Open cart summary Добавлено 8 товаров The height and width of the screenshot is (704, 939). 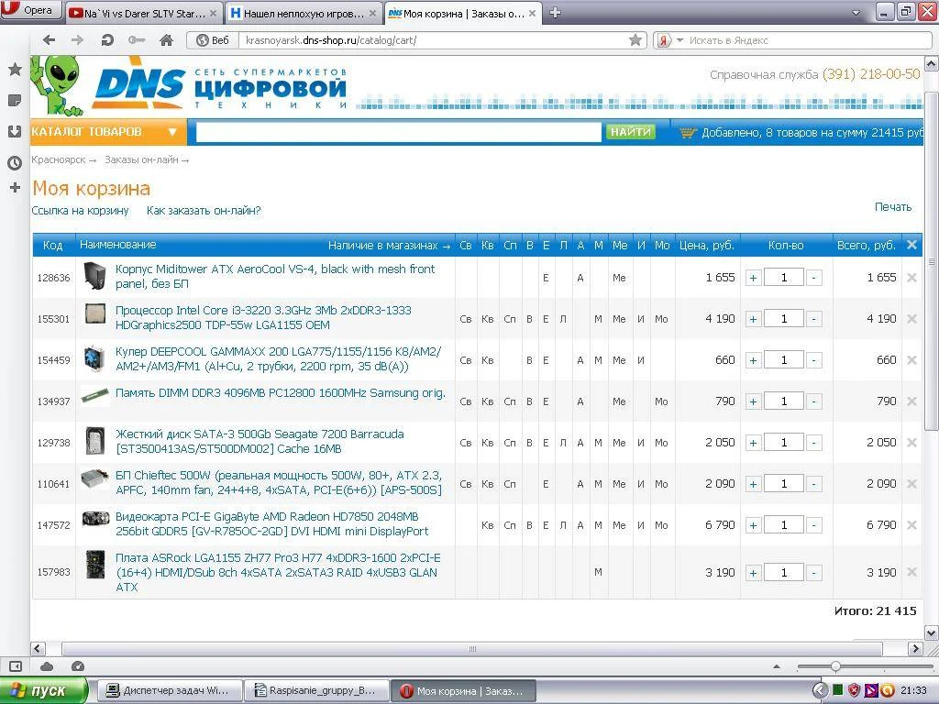[801, 132]
